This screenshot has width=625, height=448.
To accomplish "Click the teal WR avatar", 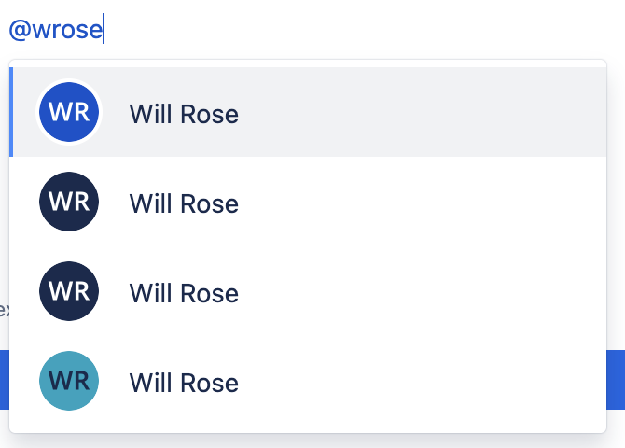I will point(69,381).
